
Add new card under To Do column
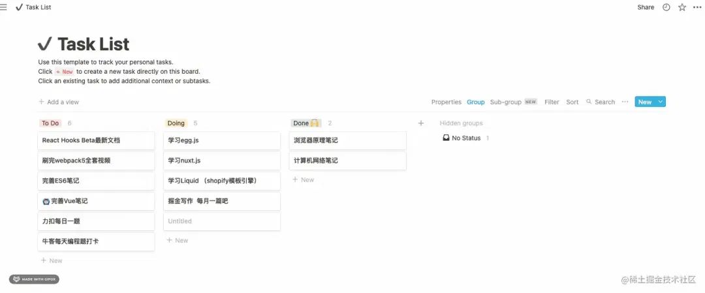coord(52,260)
